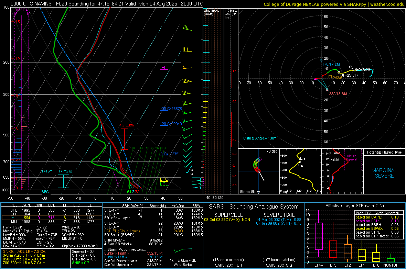Image resolution: width=406 pixels, height=269 pixels.
Task: Click the Wind Speed (knots) panel header
Action: click(212, 12)
